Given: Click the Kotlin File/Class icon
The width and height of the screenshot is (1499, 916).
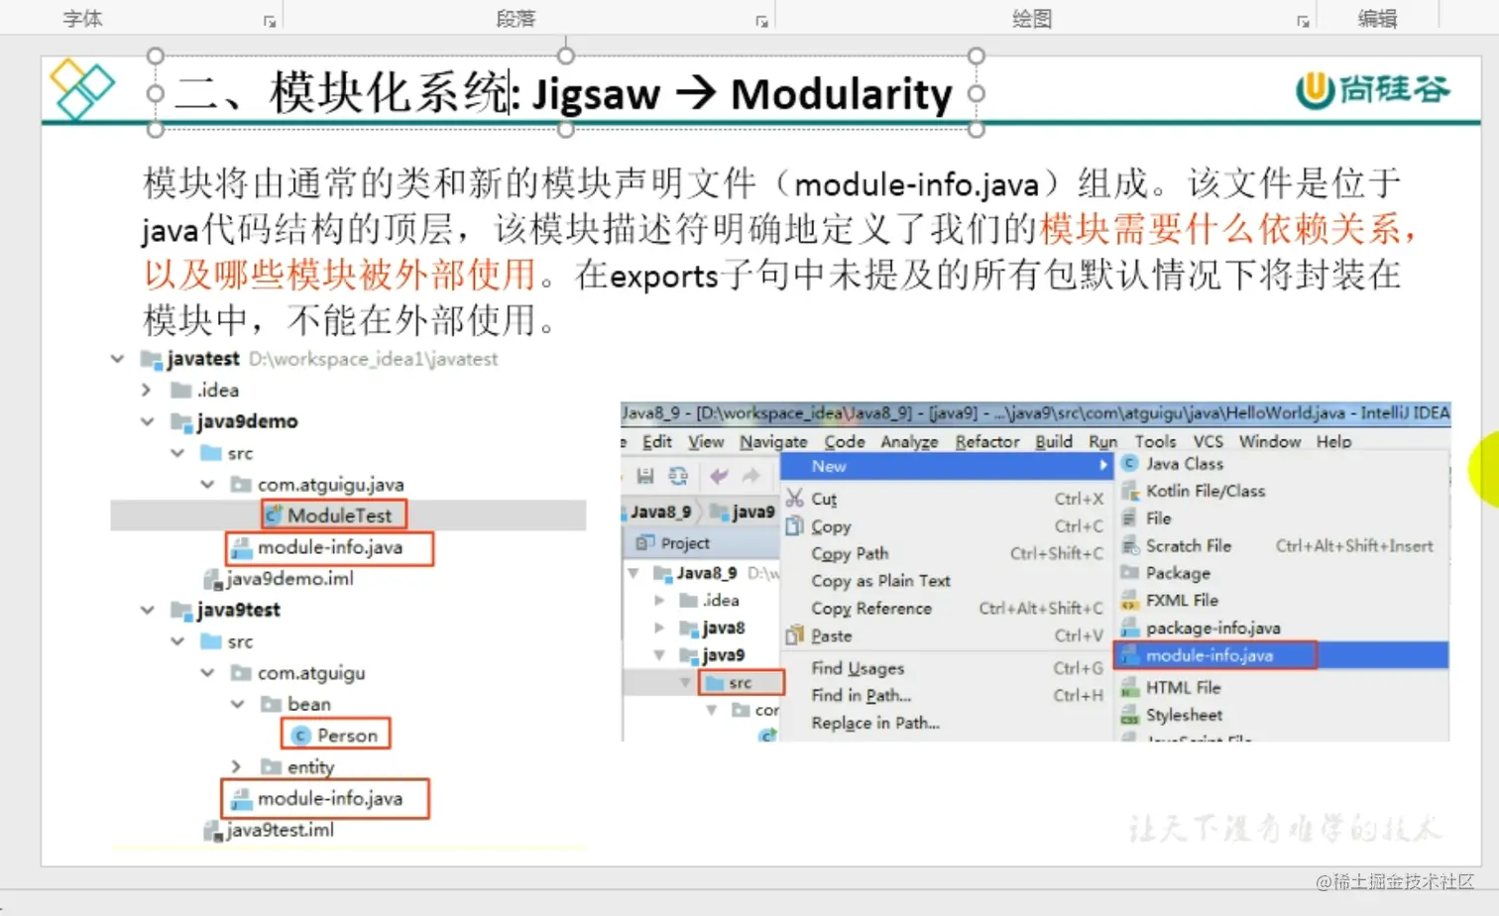Looking at the screenshot, I should (x=1129, y=491).
